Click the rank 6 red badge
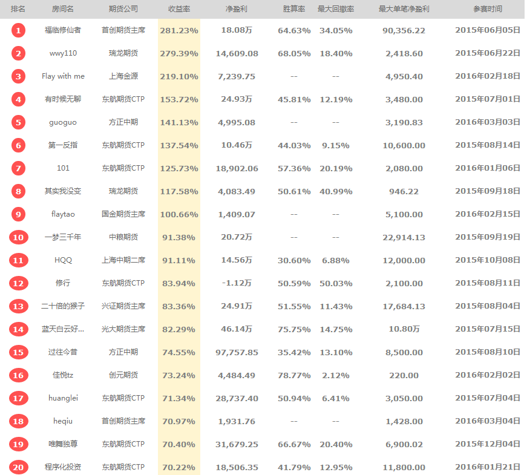 [x=18, y=145]
